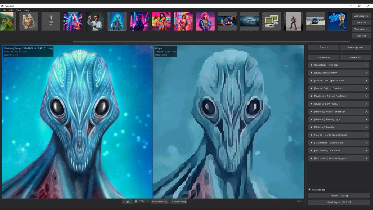Click the WhatsApp Image file name overlay
The image size is (373, 210).
click(28, 48)
